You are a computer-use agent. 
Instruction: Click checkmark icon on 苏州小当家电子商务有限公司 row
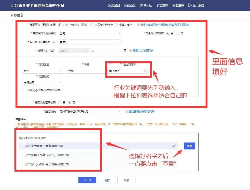tap(174, 146)
